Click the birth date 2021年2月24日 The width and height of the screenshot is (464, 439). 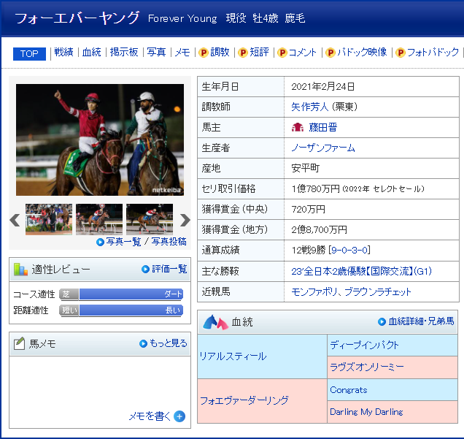click(x=323, y=86)
